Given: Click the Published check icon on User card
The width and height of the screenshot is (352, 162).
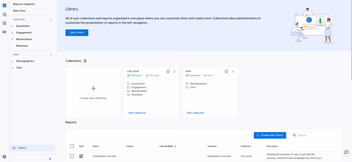Looking at the screenshot, I should [x=187, y=76].
